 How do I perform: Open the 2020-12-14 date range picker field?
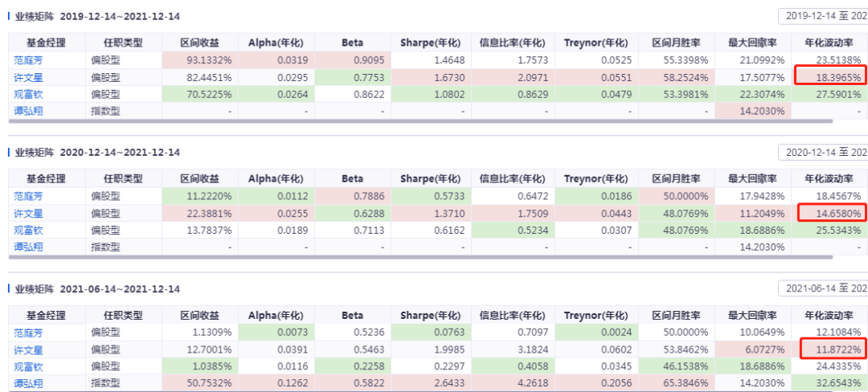pyautogui.click(x=823, y=152)
